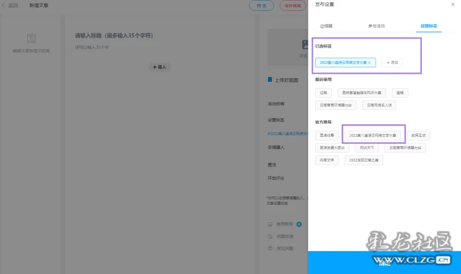Select the 昆明首届融媒体网评大赛 recent tag
The image size is (461, 274).
point(362,93)
